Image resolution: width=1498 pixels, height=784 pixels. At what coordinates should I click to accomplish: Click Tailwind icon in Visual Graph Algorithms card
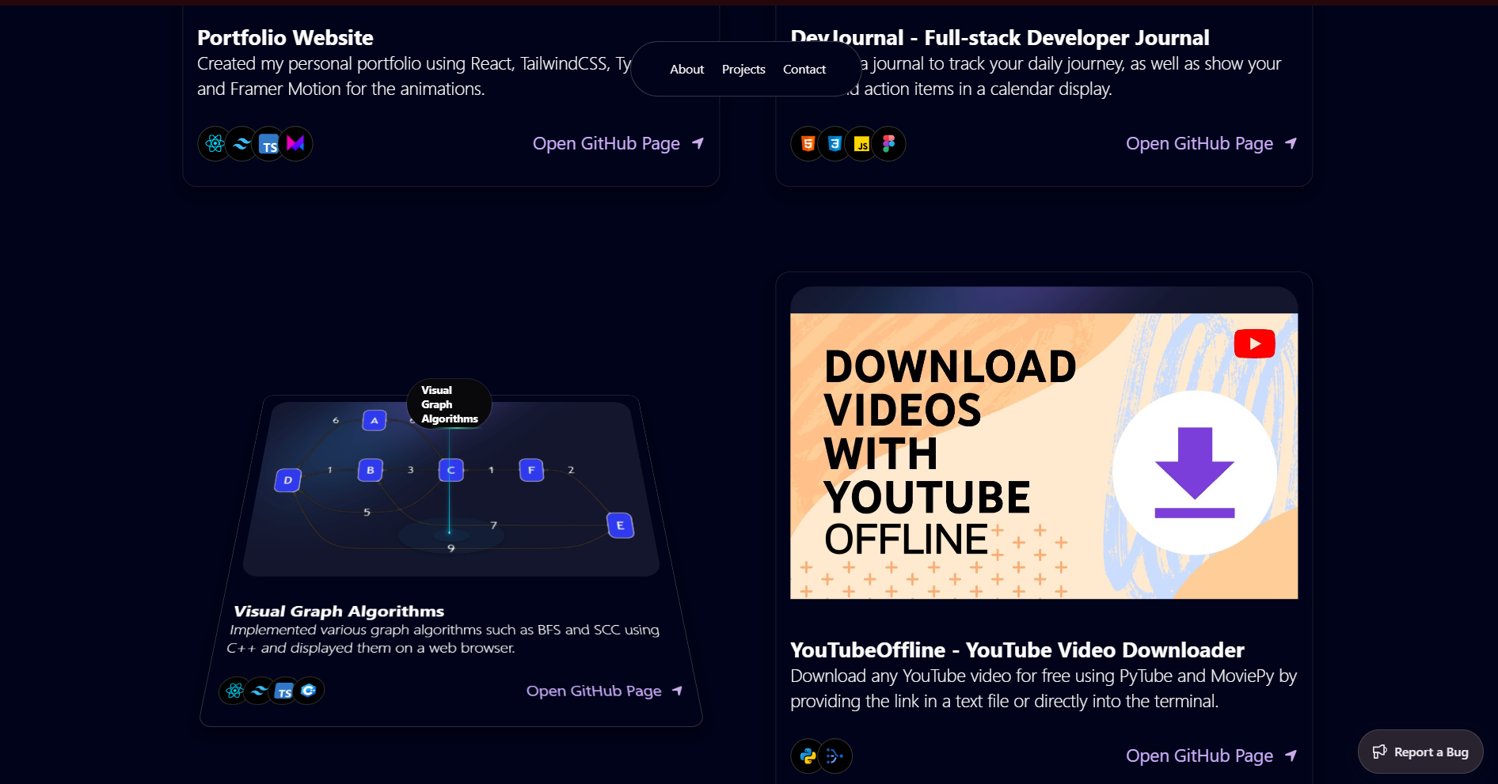259,691
